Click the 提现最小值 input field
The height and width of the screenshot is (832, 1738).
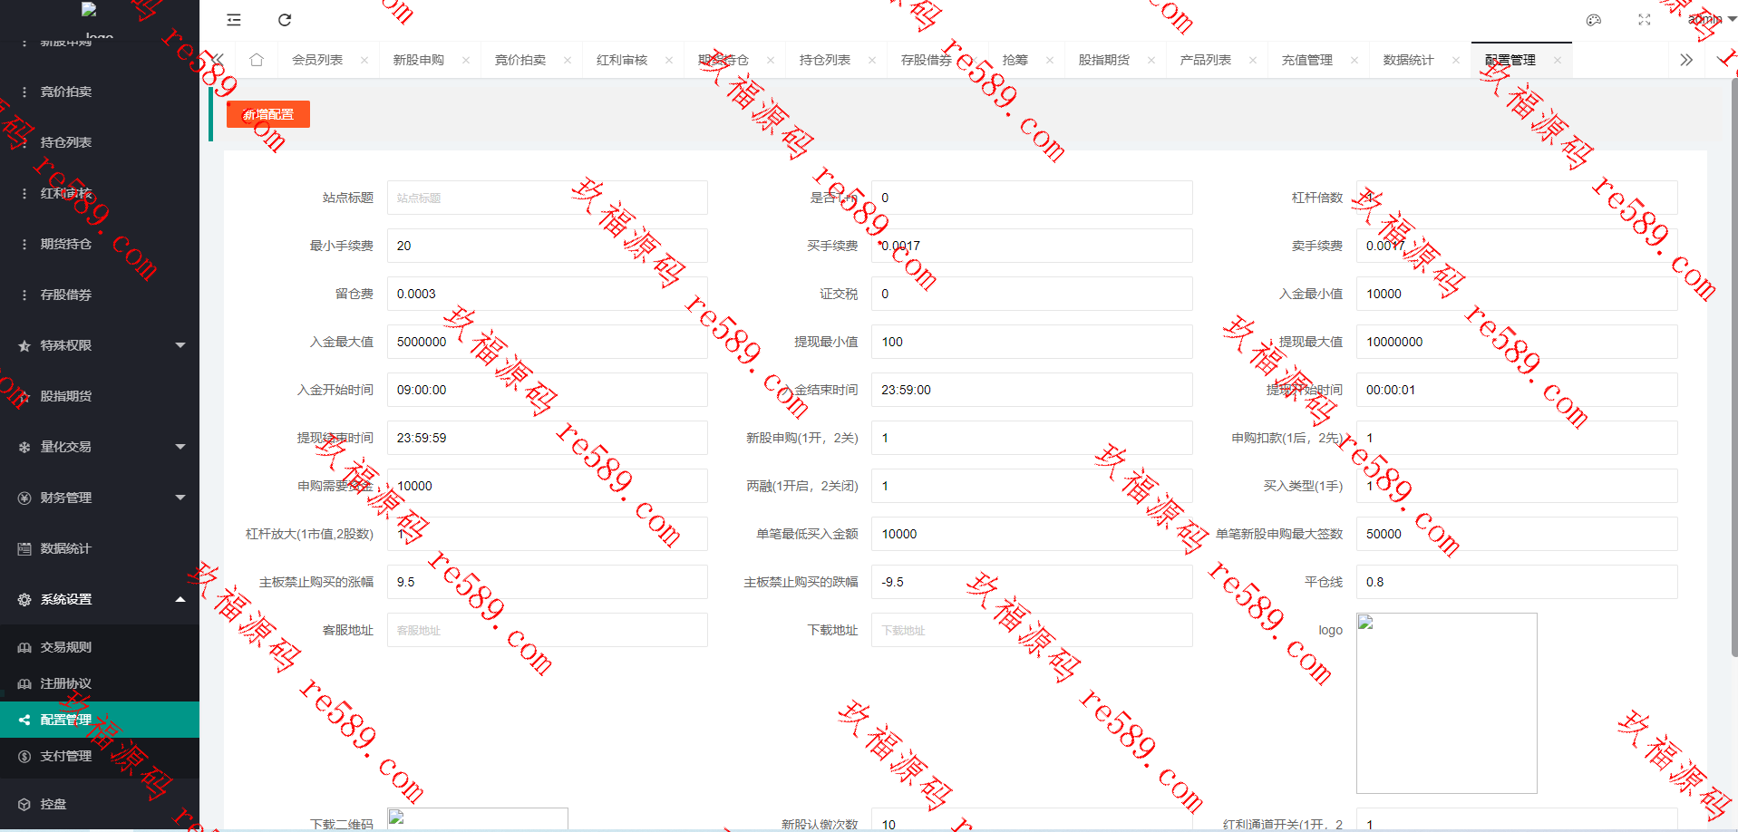tap(1032, 342)
